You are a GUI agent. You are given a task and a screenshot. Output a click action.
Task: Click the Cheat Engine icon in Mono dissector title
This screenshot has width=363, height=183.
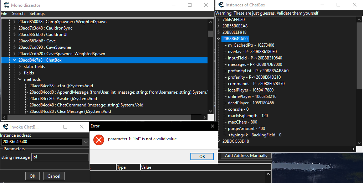click(6, 5)
